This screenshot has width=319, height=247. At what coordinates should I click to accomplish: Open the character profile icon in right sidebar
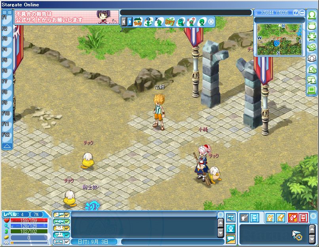tap(311, 15)
